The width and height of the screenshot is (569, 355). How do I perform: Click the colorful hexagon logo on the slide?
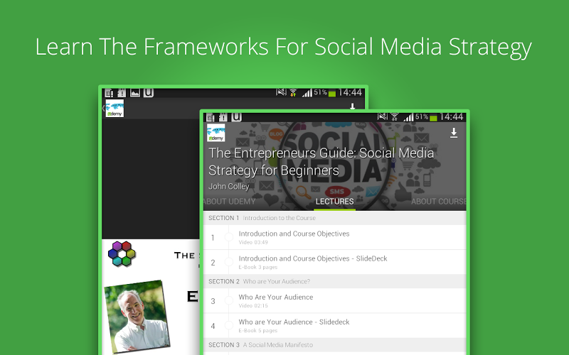122,253
